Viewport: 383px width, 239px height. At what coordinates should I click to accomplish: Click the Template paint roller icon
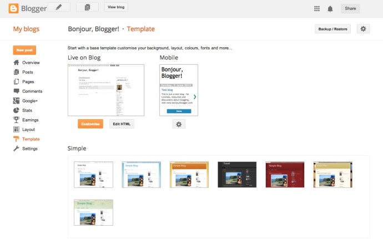click(x=16, y=139)
